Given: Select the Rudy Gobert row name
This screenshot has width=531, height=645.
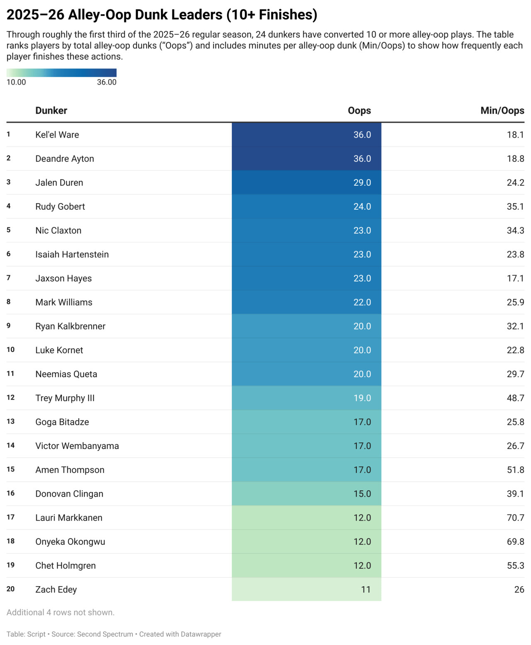Looking at the screenshot, I should pyautogui.click(x=60, y=207).
